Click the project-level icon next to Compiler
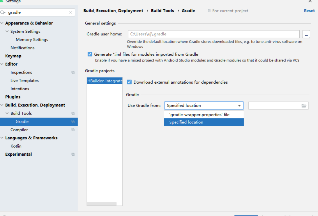Viewport: 318px width, 216px height. (73, 130)
